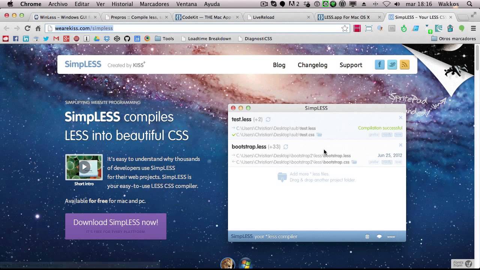Toggle minify option for test.less

click(387, 135)
